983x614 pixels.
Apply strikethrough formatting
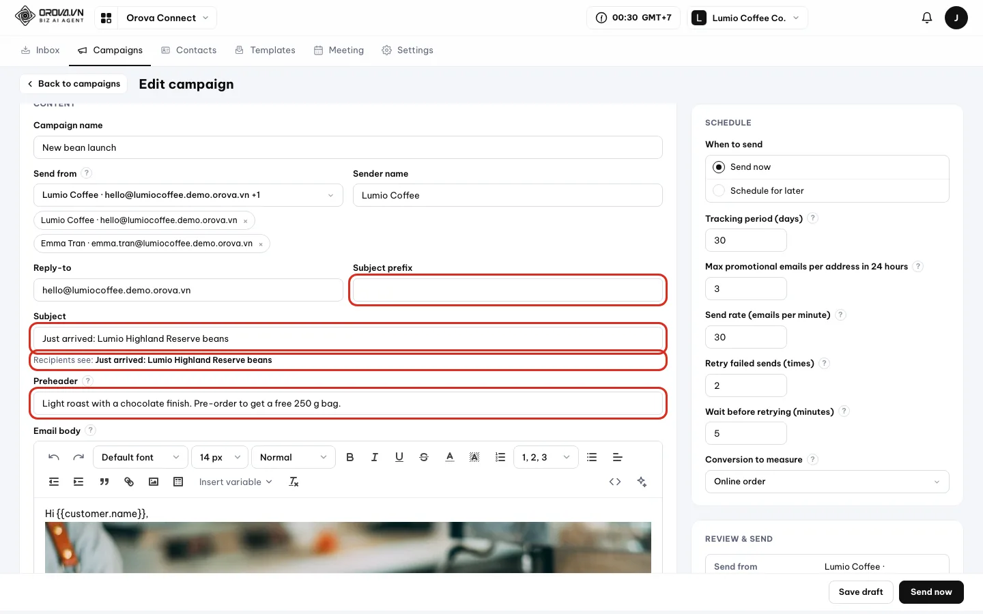[424, 457]
